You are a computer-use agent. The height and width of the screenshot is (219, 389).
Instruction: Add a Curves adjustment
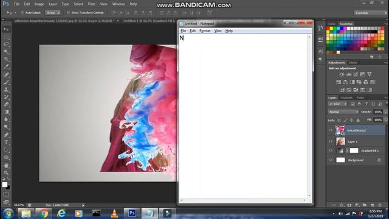pos(356,74)
